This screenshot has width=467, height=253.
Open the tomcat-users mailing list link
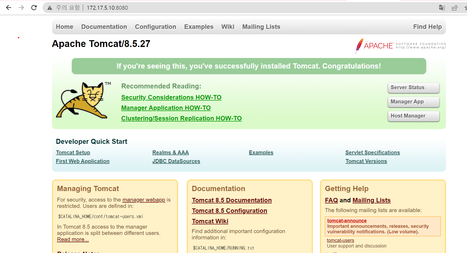340,240
